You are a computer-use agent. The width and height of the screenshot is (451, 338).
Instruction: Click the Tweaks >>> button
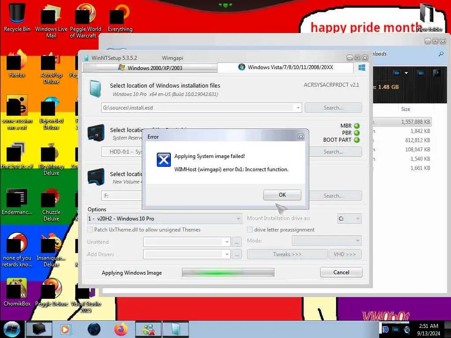pyautogui.click(x=287, y=254)
